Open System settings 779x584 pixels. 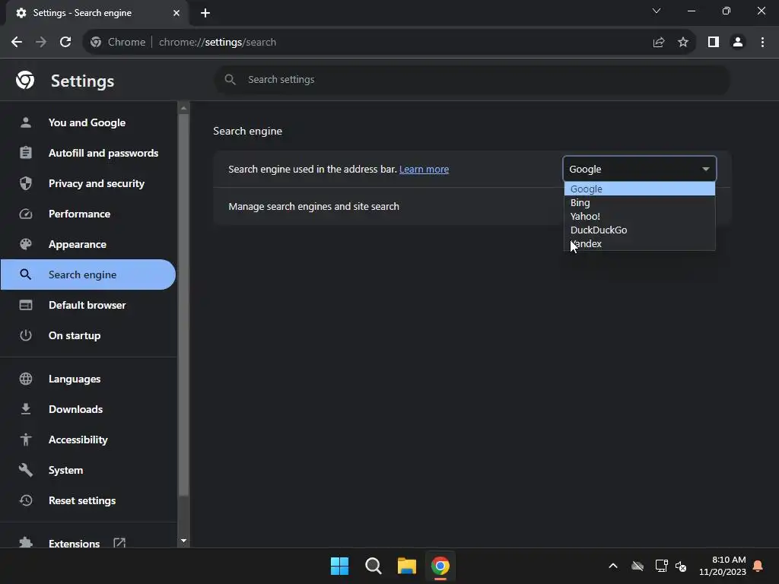88,470
